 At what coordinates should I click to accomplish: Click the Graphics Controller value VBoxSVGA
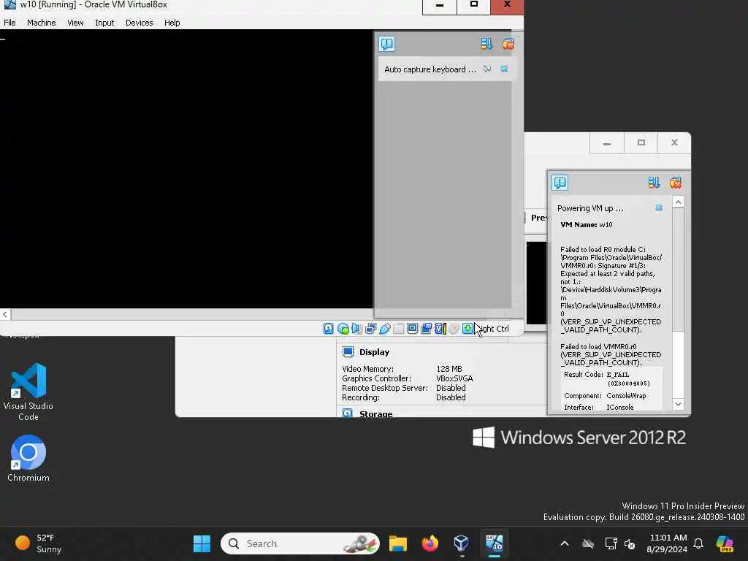click(454, 378)
